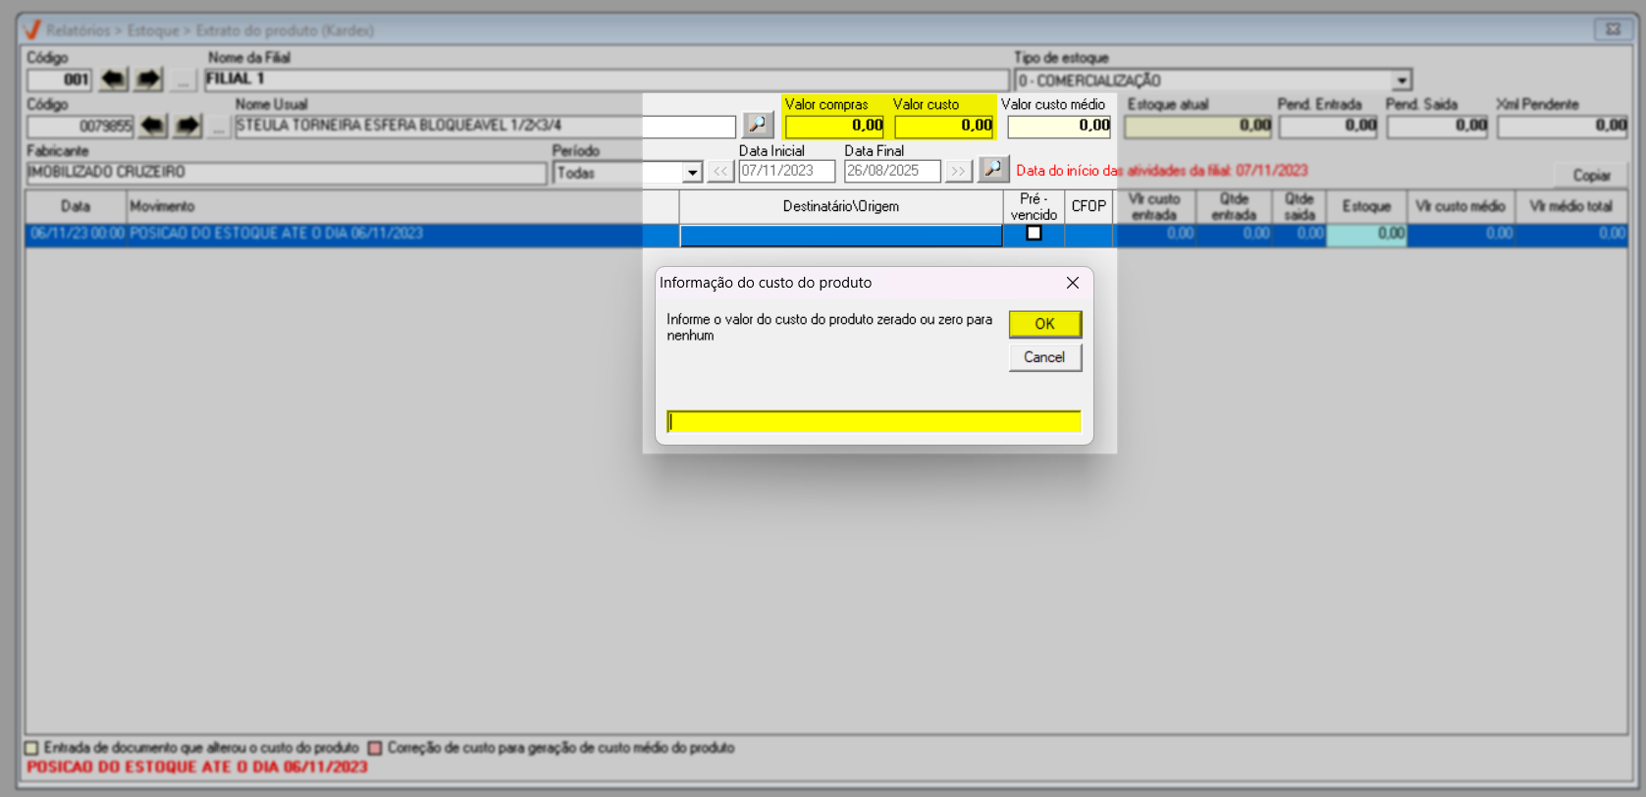
Task: Click the Data Inicial date field
Action: (x=787, y=171)
